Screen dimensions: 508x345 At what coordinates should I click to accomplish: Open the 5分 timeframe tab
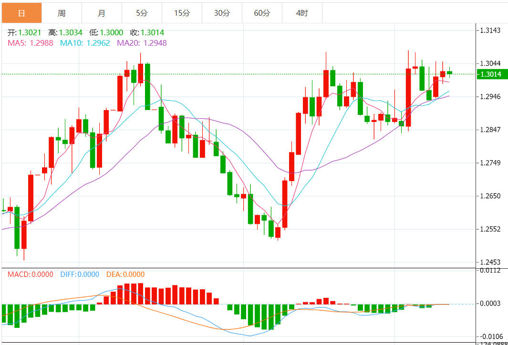click(x=142, y=13)
